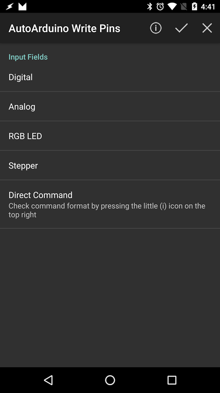The width and height of the screenshot is (220, 393).
Task: Tap the Android home circle button
Action: click(110, 380)
